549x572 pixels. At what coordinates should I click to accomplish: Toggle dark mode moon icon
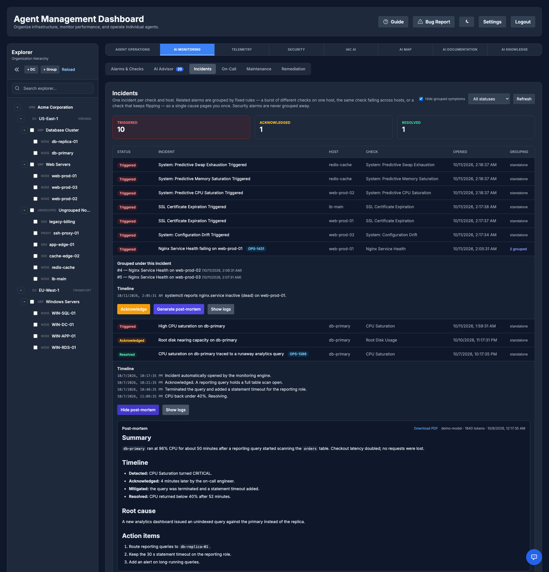click(466, 22)
